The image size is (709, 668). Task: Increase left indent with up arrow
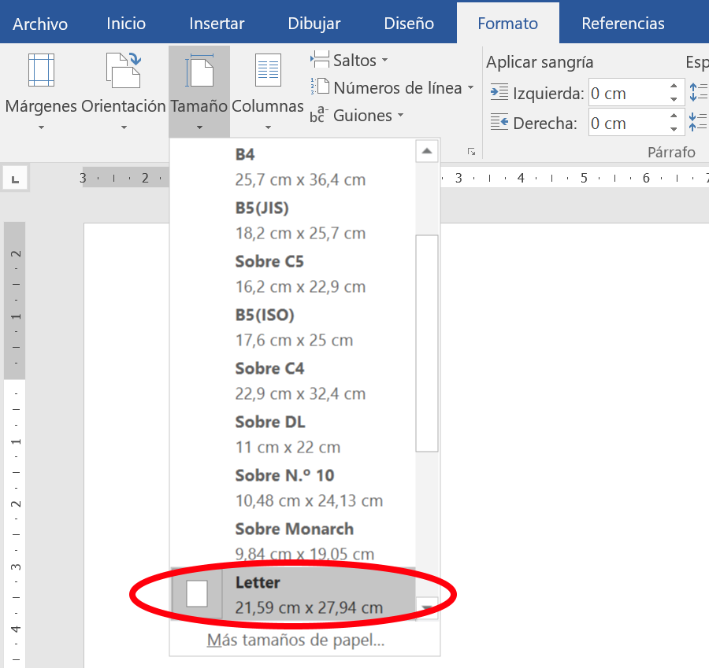pyautogui.click(x=674, y=87)
